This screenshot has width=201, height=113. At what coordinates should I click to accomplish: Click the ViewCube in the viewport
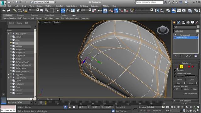[x=163, y=30]
